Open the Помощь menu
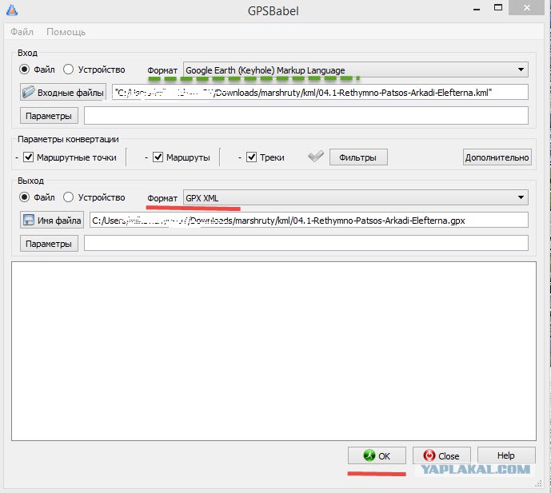The width and height of the screenshot is (551, 493). click(x=66, y=32)
